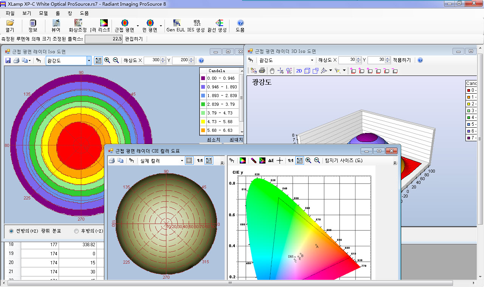Open help in the 2D Iso plot toolbar
Screen dimensions: 484x287
pos(201,60)
